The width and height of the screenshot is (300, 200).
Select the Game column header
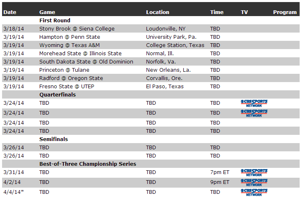pyautogui.click(x=47, y=12)
